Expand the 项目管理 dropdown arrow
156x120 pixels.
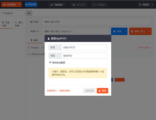pyautogui.click(x=19, y=5)
